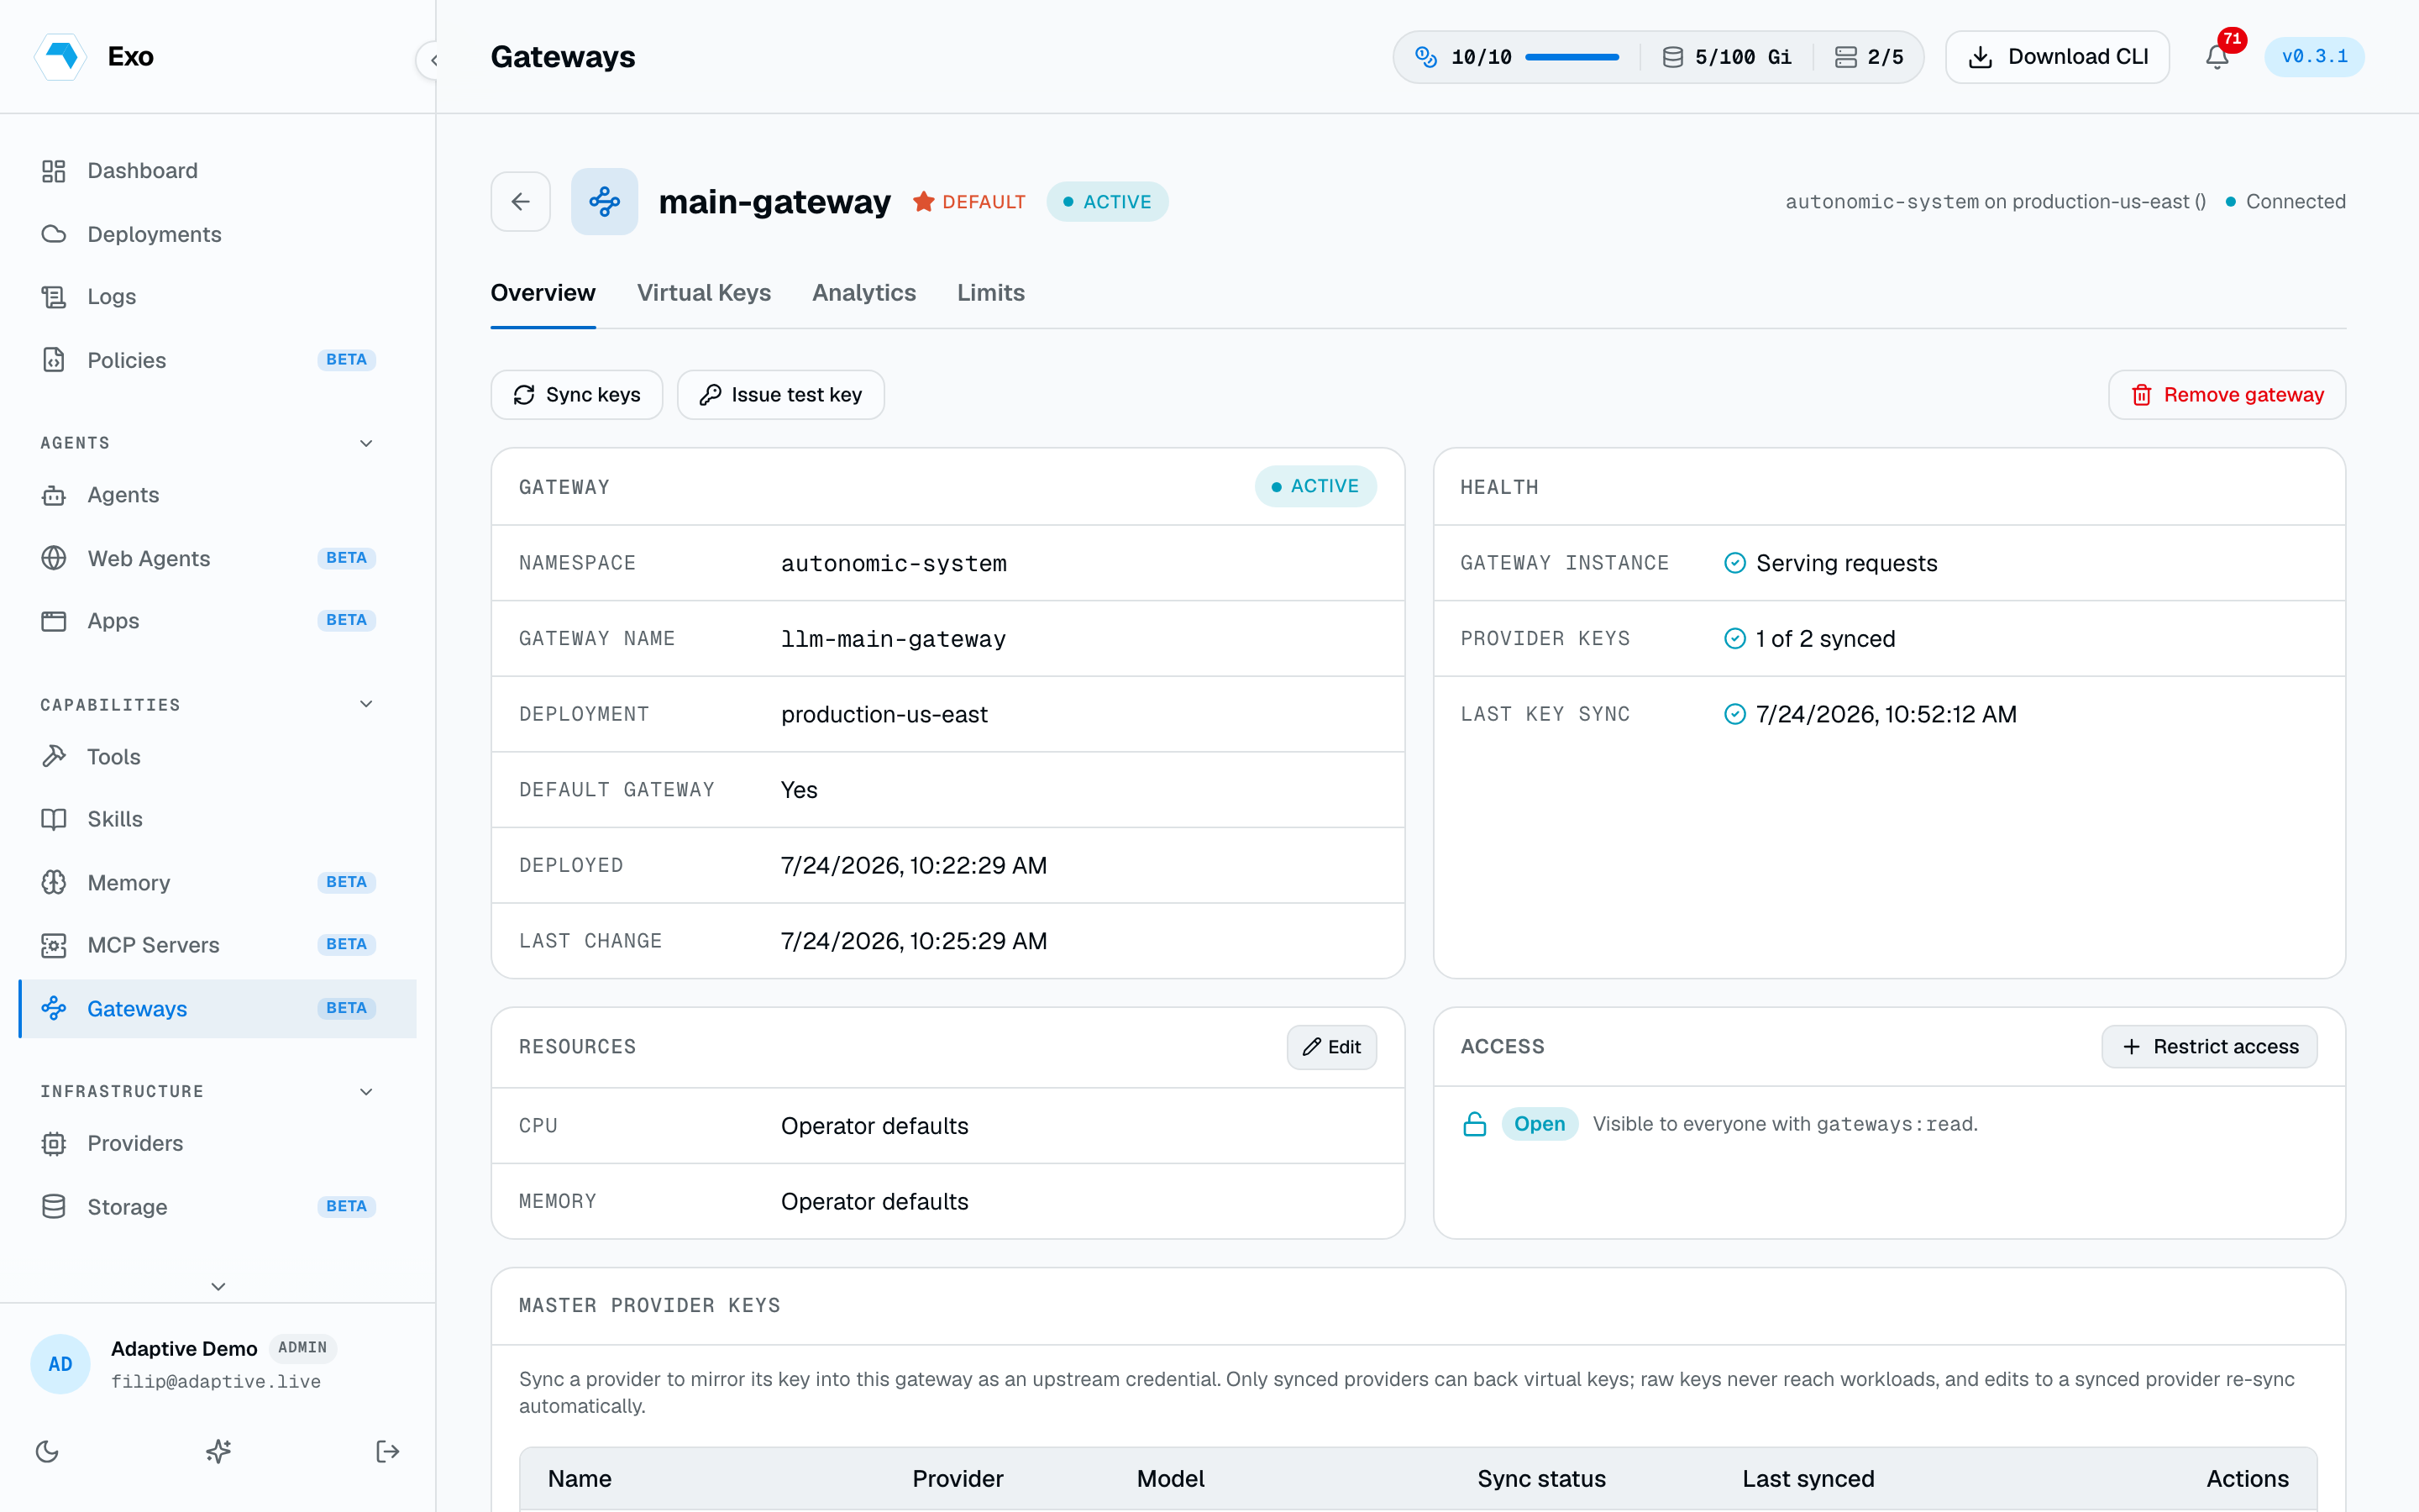Click the v0.3.1 version badge

click(x=2314, y=56)
